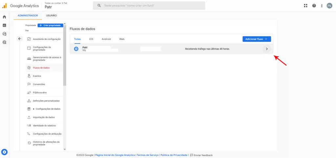Open the Google apps grid icon
The height and width of the screenshot is (158, 336).
coord(305,6)
